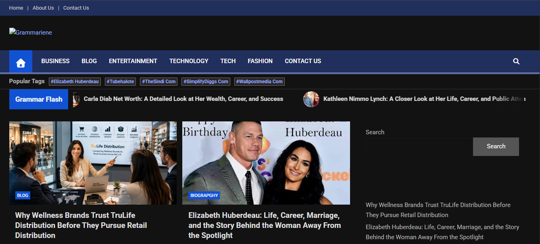Viewport: 540px width, 244px height.
Task: Open About Us link in top bar
Action: 43,8
